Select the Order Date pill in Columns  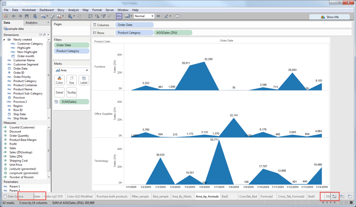pyautogui.click(x=135, y=25)
